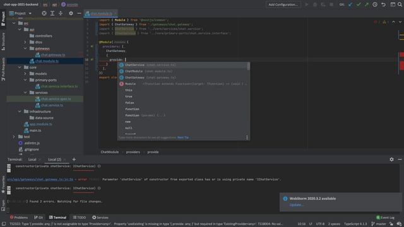Viewport: 404px width, 227px height.
Task: Open Git history clock icon
Action: [375, 4]
